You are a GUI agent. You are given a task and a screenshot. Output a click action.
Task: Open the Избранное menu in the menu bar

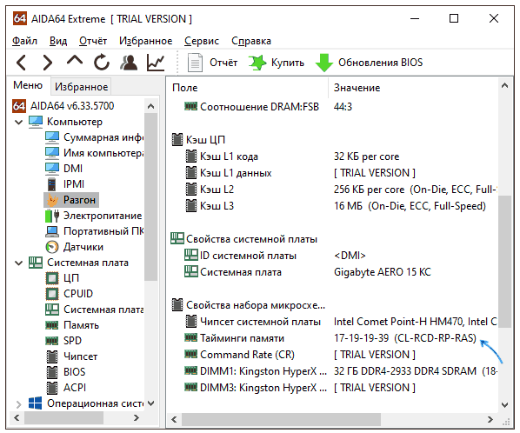145,41
